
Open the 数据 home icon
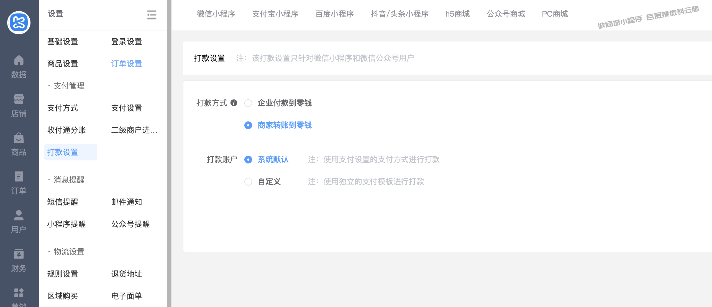[x=19, y=61]
